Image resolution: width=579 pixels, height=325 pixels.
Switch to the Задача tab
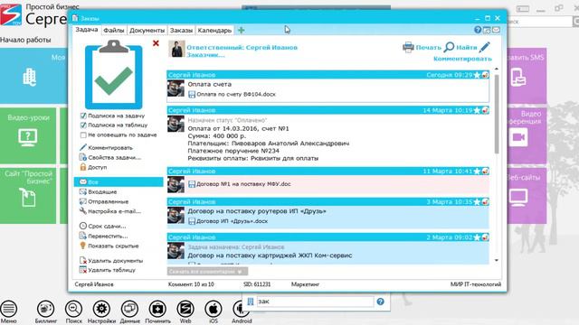(x=87, y=30)
